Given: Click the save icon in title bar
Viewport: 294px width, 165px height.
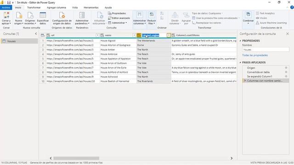Looking at the screenshot, I should [9, 2].
